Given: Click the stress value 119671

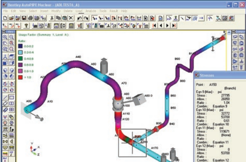Looking at the screenshot, I should tap(225, 131).
